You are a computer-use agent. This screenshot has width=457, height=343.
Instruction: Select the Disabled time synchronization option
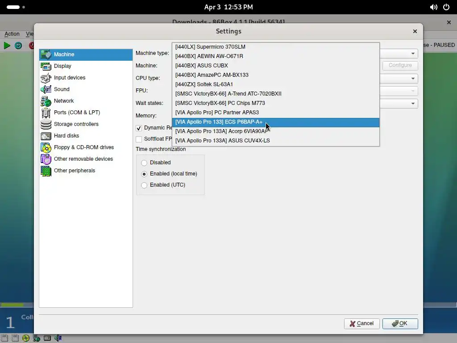click(144, 163)
